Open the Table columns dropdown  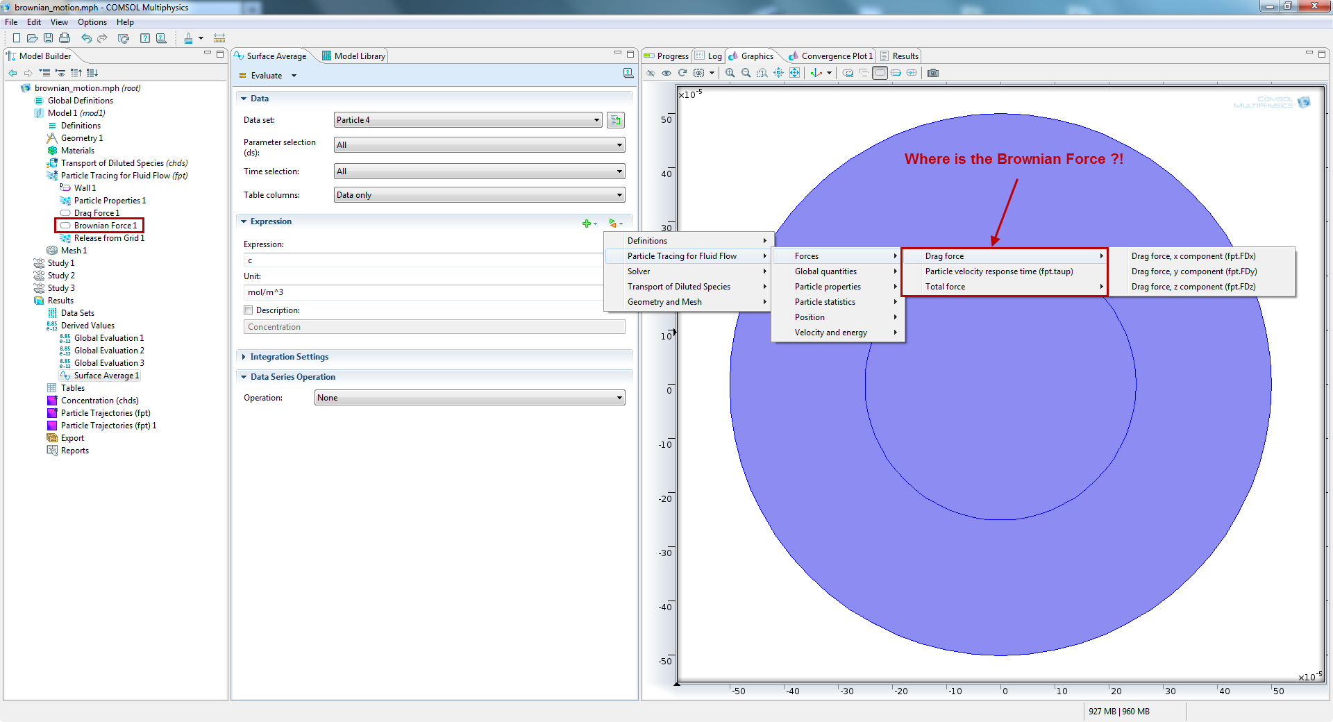click(x=479, y=195)
